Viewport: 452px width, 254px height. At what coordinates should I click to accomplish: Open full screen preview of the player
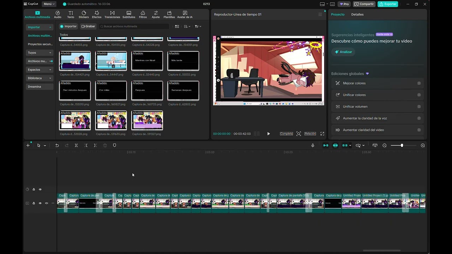[322, 134]
